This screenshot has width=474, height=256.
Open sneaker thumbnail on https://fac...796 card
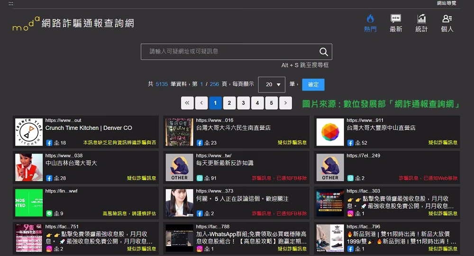click(330, 238)
